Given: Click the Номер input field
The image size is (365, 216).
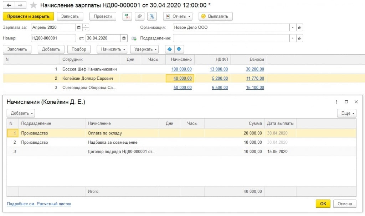Looking at the screenshot, I should [x=53, y=38].
